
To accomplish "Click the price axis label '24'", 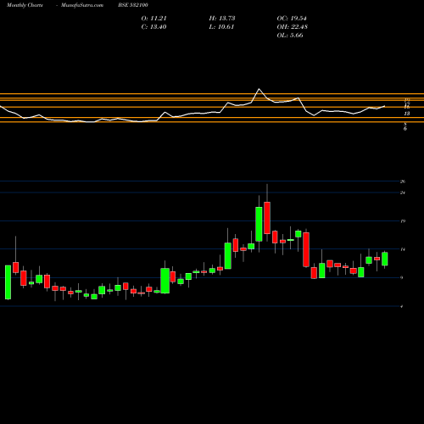I will click(403, 192).
